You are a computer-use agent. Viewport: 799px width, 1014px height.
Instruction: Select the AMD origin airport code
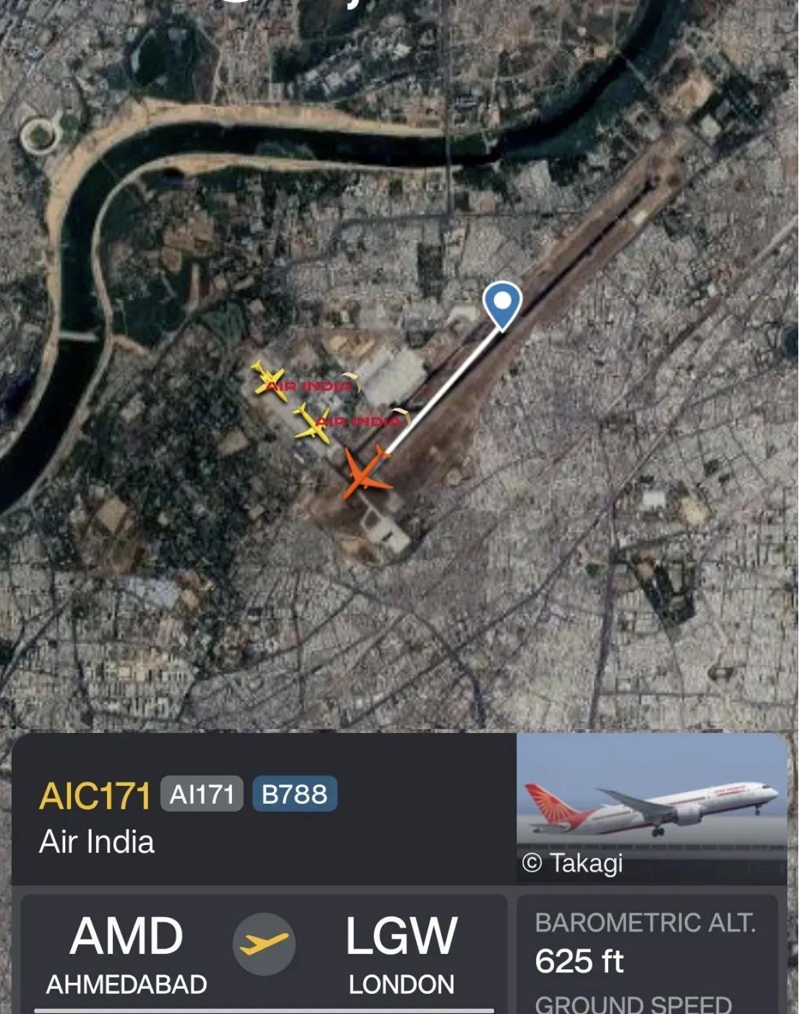coord(126,936)
